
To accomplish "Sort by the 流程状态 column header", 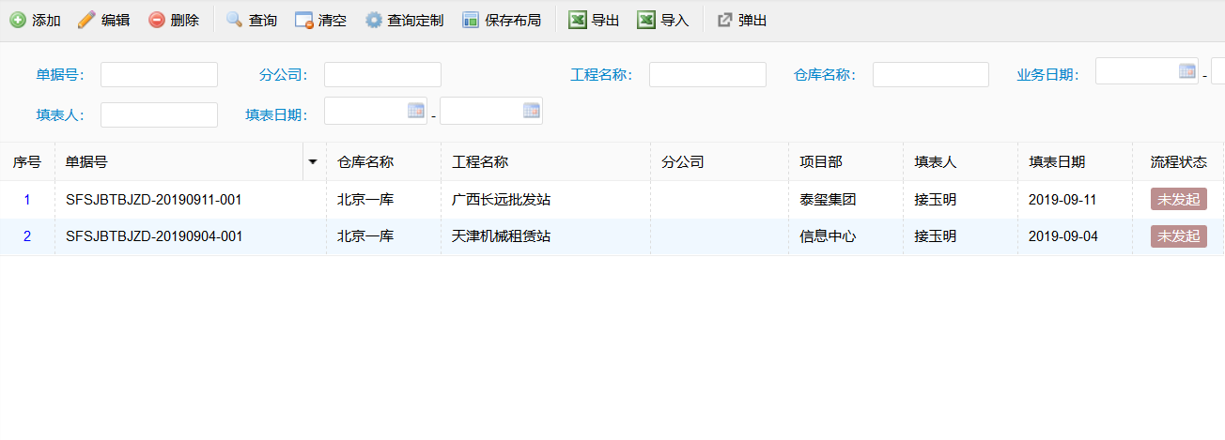I will (1178, 162).
